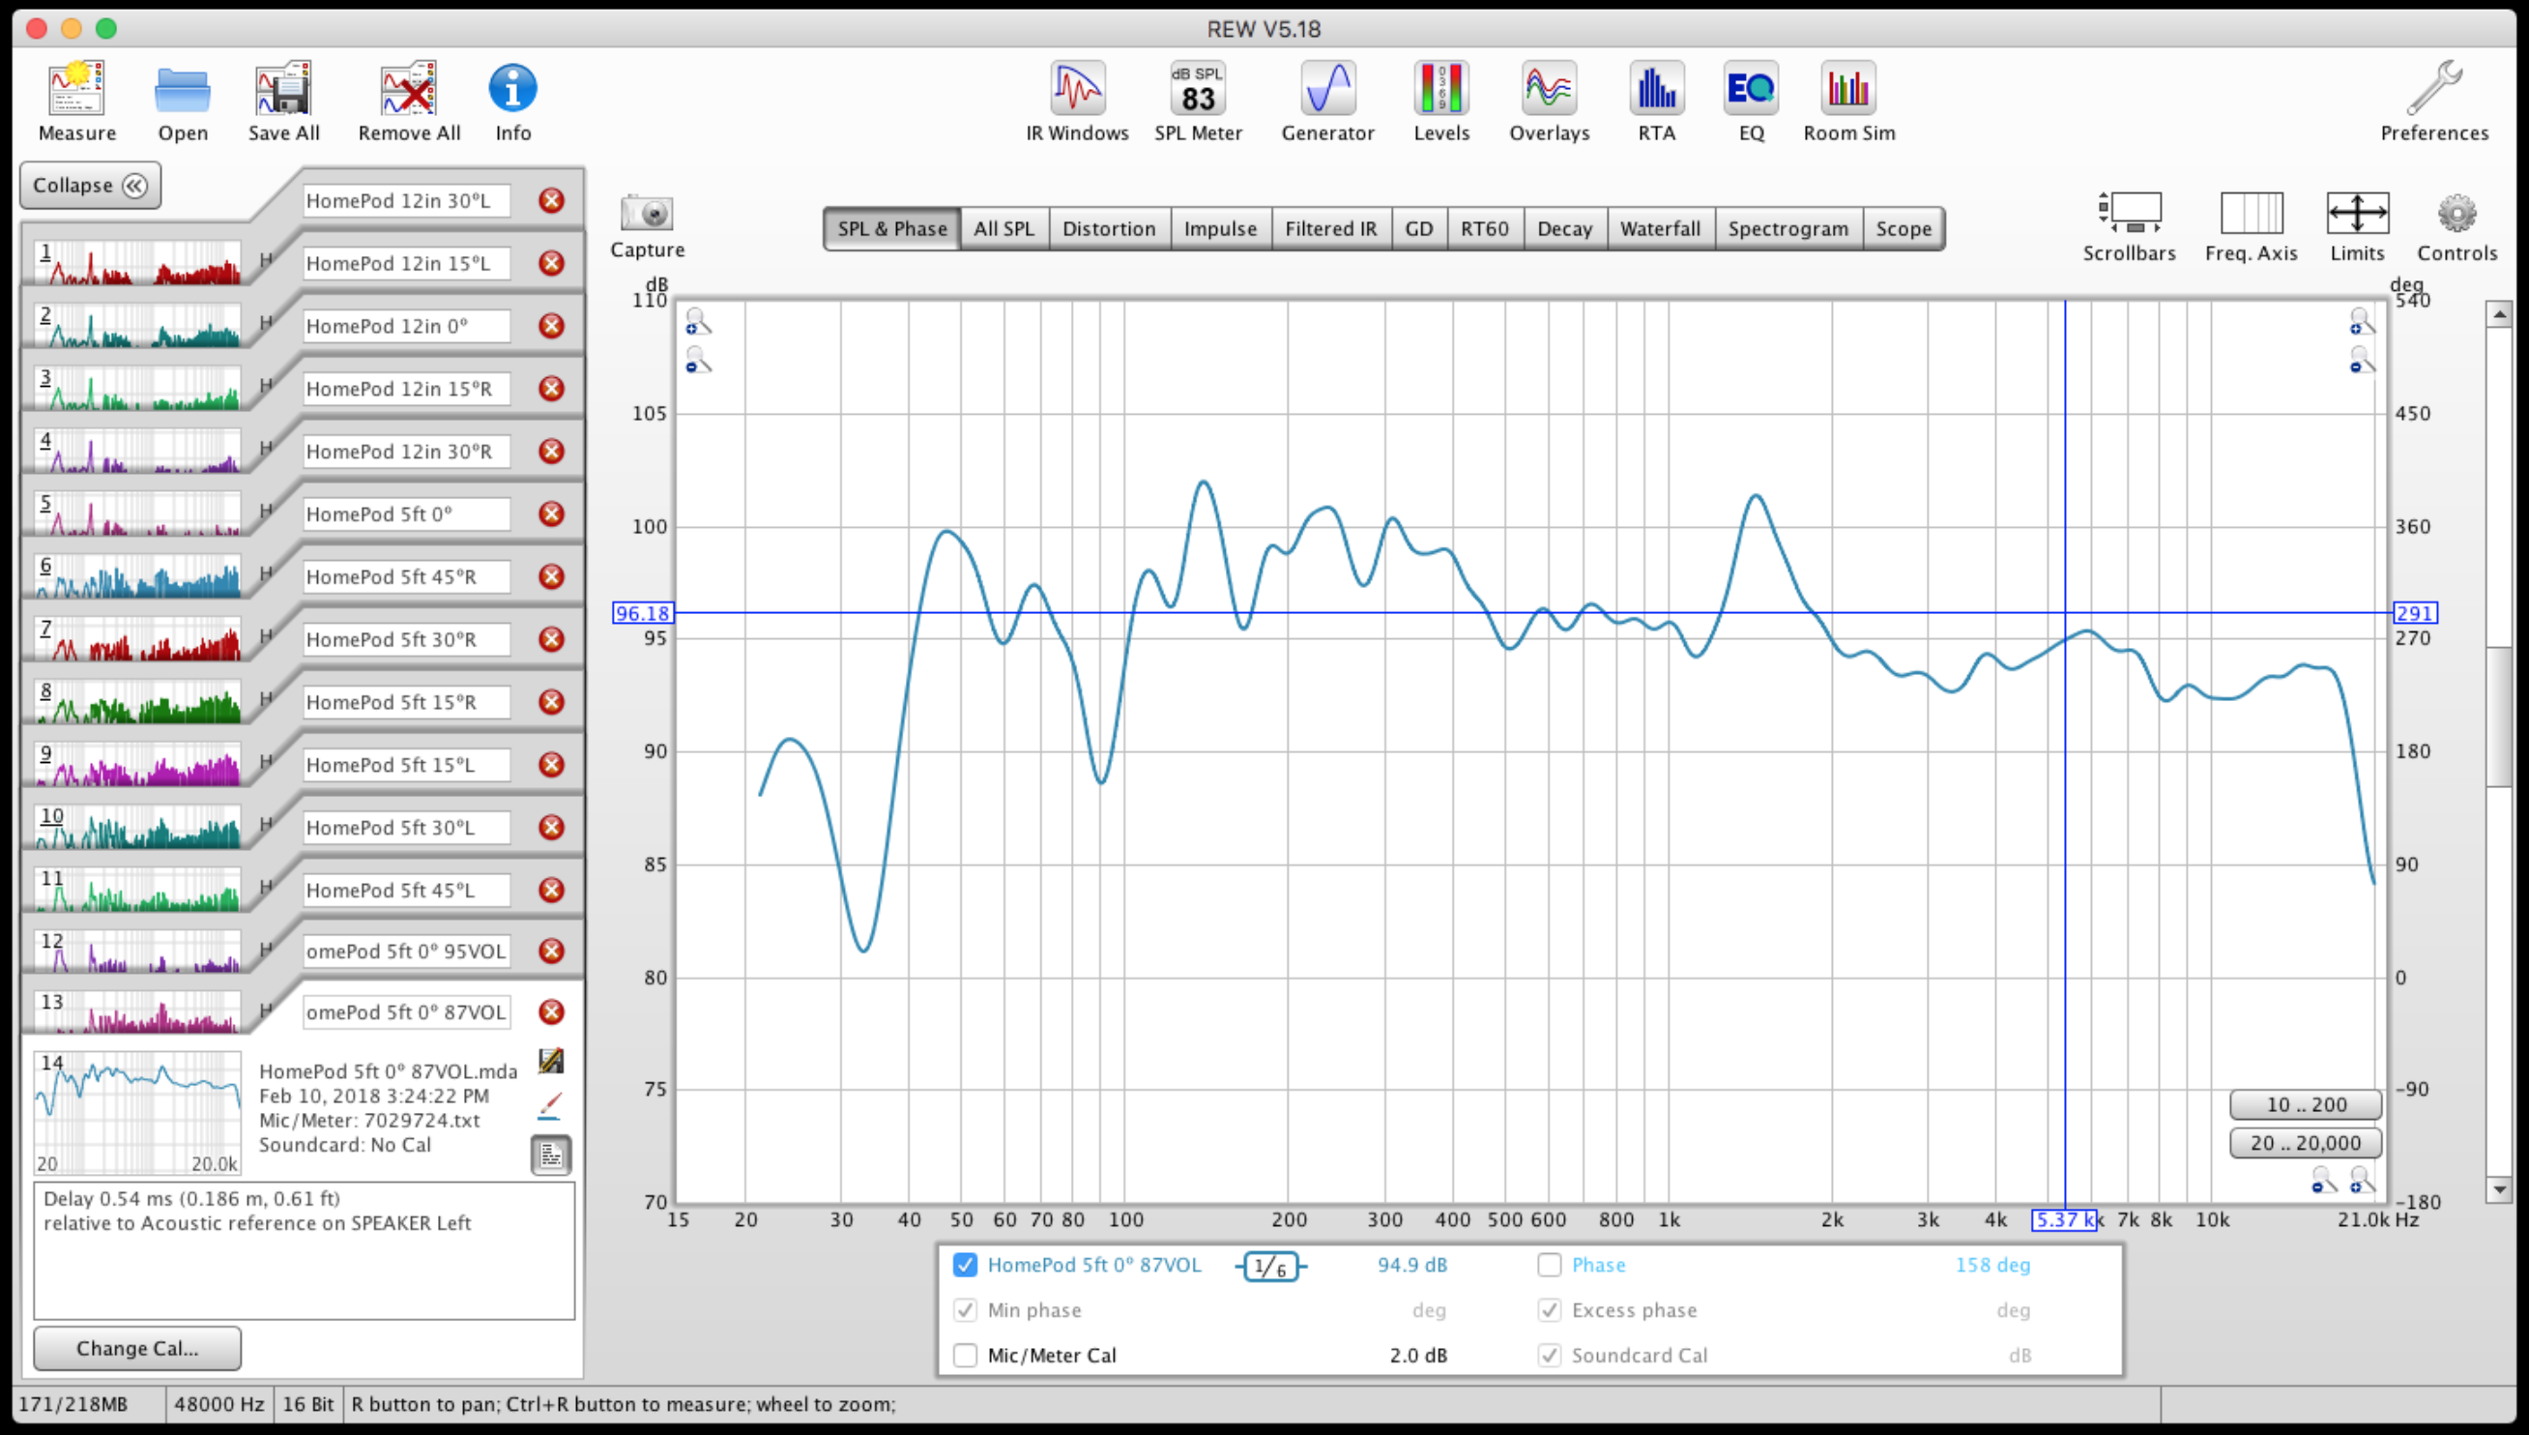
Task: Open the Scope tab
Action: (x=1903, y=228)
